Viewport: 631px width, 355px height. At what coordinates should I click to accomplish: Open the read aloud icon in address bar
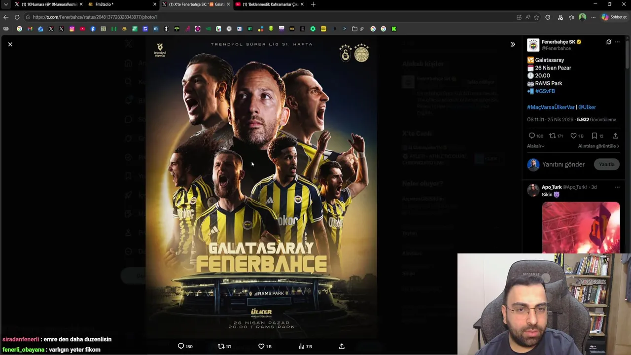pos(527,17)
